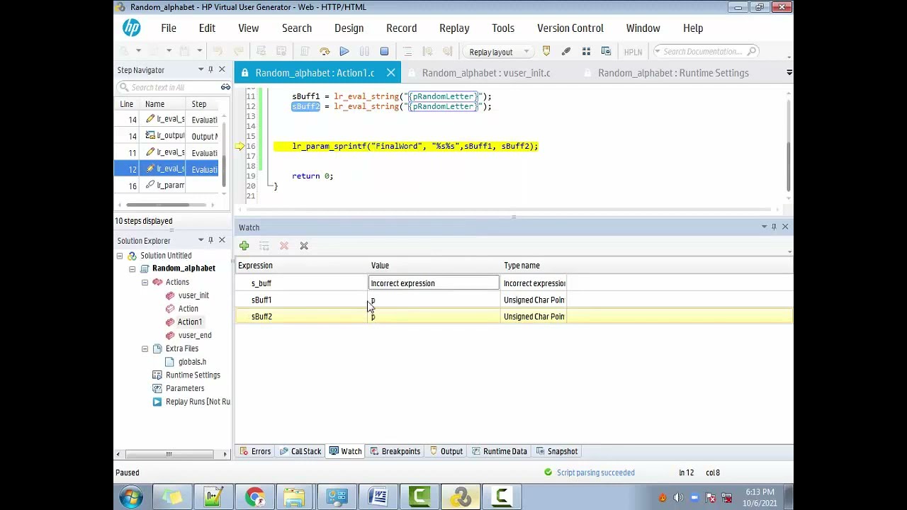Screen dimensions: 907x510
Task: Open the editor tab list dropdown
Action: pos(789,73)
